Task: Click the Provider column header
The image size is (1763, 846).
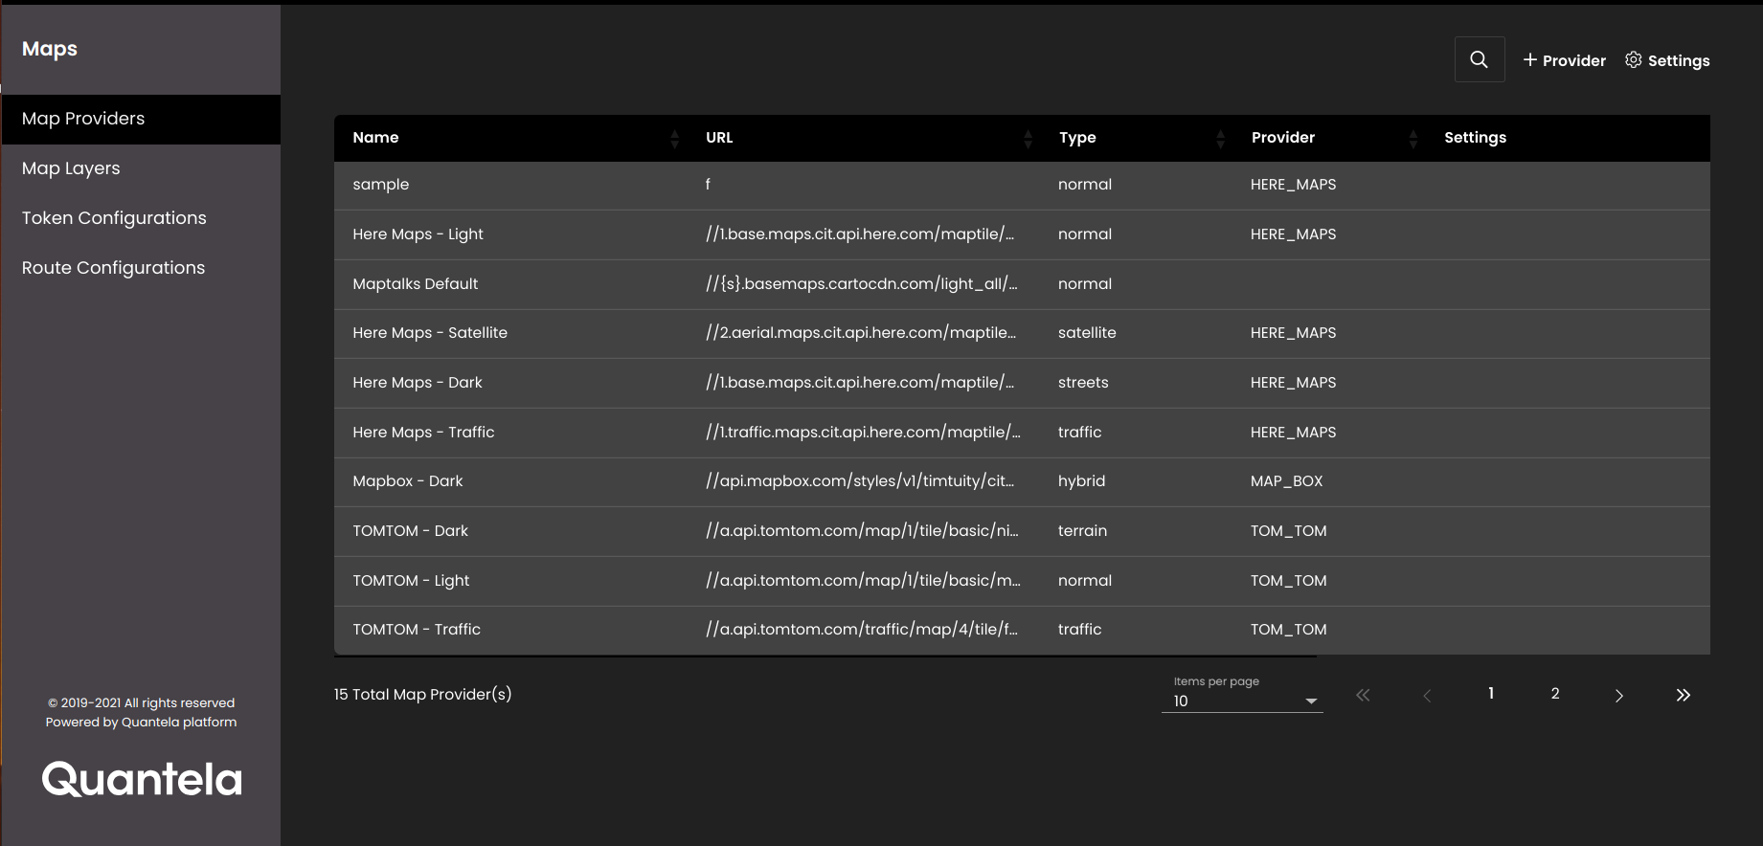Action: pos(1283,138)
